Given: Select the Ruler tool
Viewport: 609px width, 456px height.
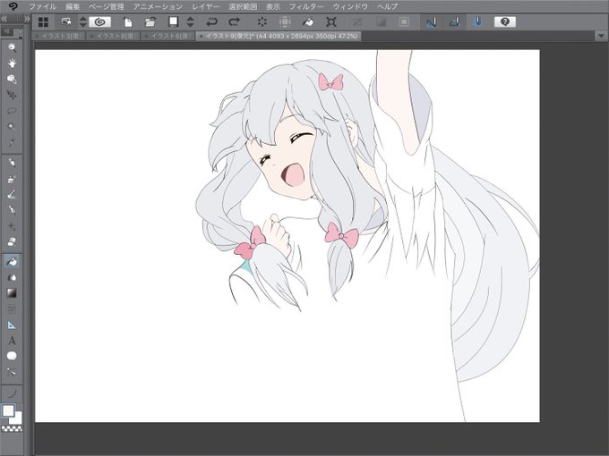Looking at the screenshot, I should pos(12,325).
